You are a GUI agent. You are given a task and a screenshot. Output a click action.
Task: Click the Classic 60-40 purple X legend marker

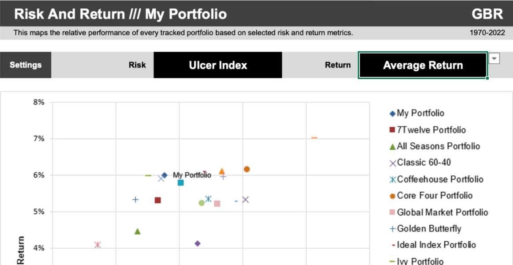pyautogui.click(x=392, y=163)
